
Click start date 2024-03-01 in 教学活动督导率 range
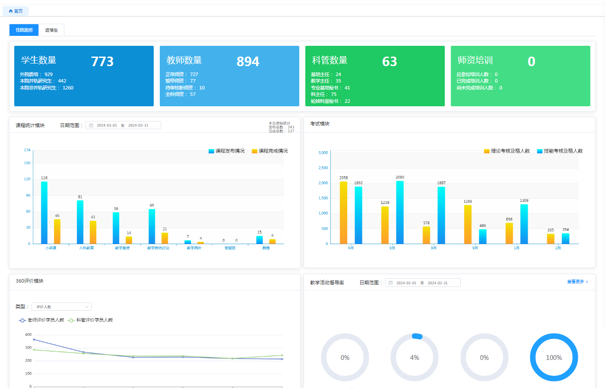click(x=406, y=283)
